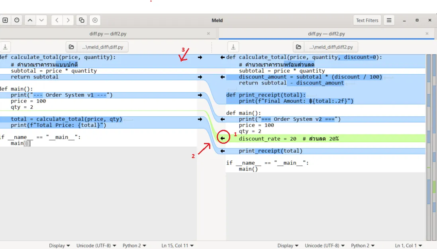Push the 'return subtotal' change to the right

point(200,77)
